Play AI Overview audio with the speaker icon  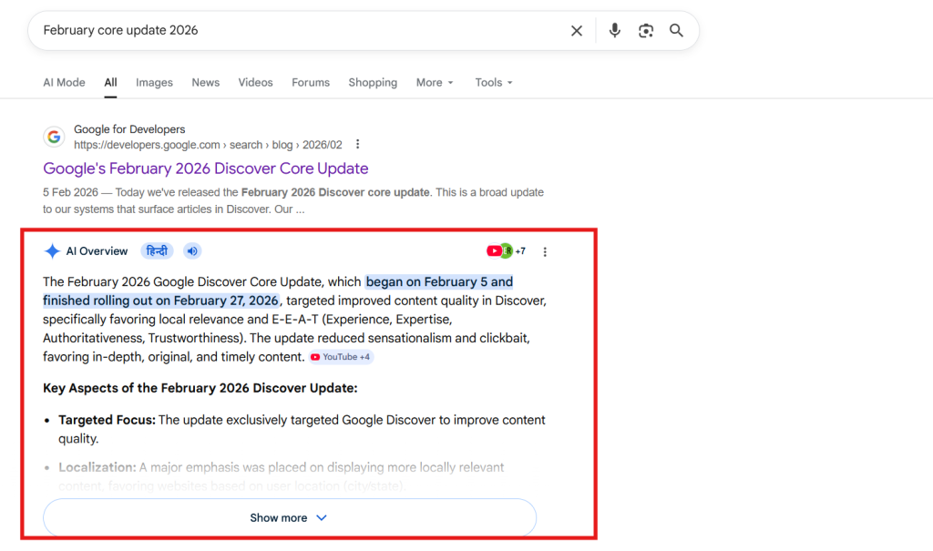pos(192,251)
